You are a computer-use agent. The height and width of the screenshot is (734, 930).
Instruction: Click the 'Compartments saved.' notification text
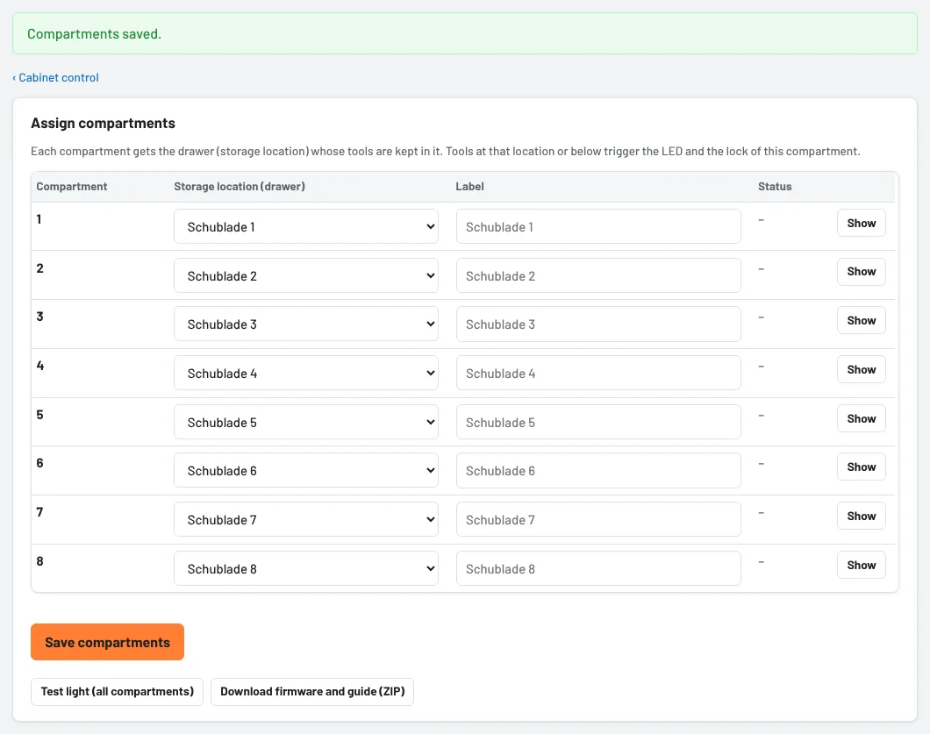click(x=94, y=34)
